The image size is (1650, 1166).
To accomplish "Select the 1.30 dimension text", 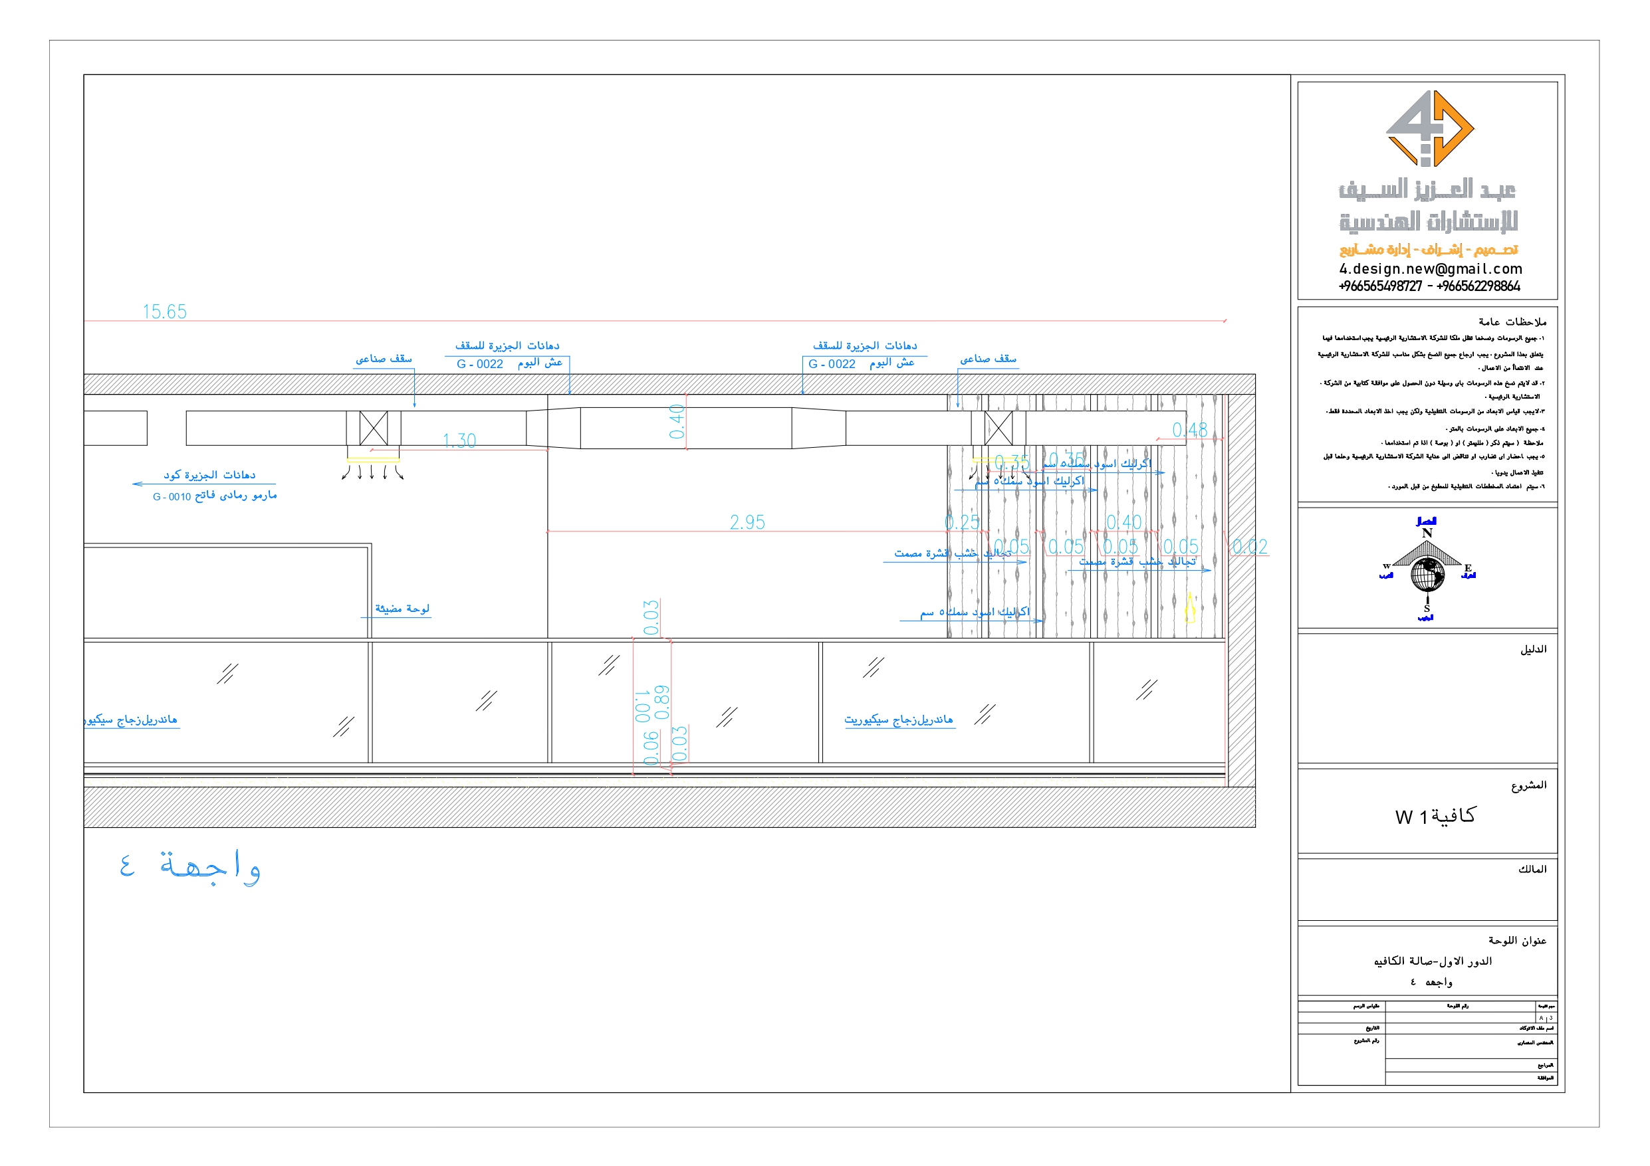I will click(459, 440).
